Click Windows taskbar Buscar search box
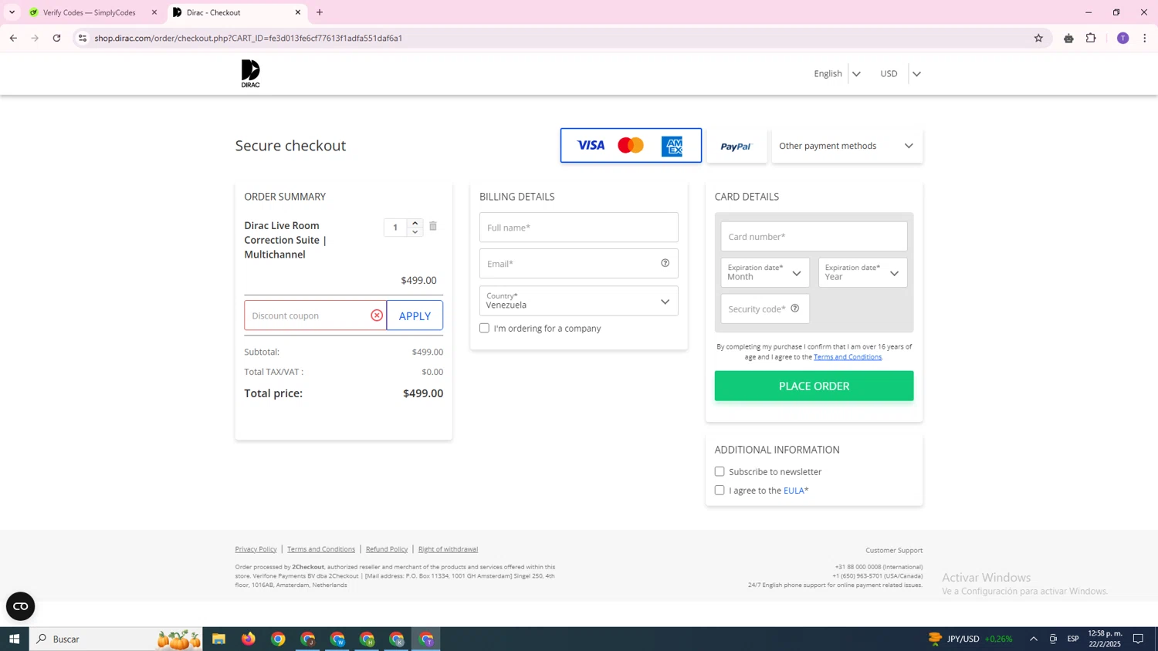1158x651 pixels. tap(116, 639)
